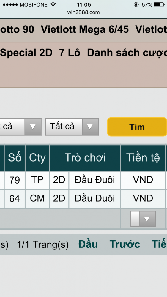Tap the signal strength dots
This screenshot has height=297, width=167.
(x=10, y=4)
